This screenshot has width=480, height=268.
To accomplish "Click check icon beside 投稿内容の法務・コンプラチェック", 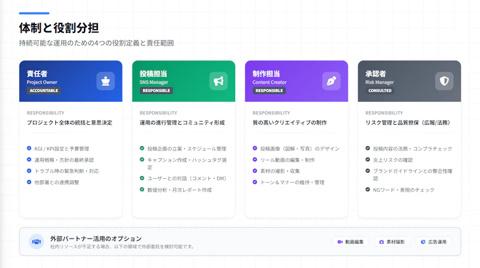I will click(x=368, y=148).
